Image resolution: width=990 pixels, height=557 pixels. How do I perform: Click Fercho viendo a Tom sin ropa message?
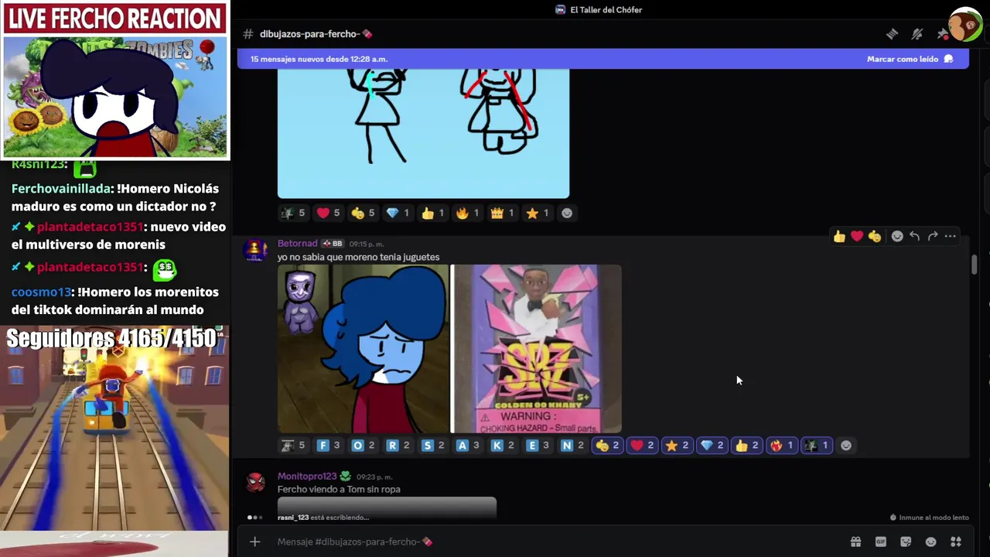pyautogui.click(x=339, y=490)
